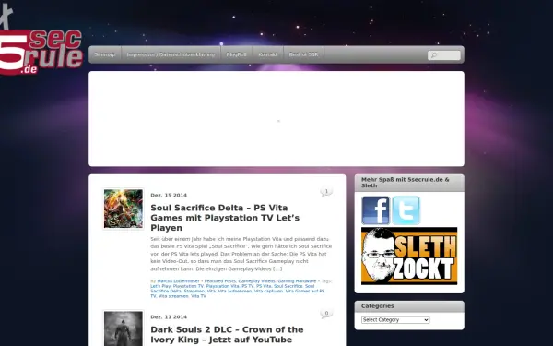Open the Best of SSR menu item

point(303,54)
